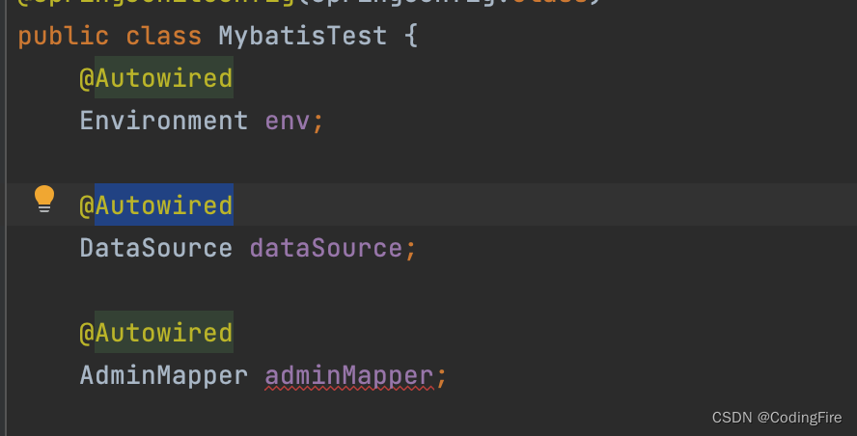This screenshot has width=857, height=436.
Task: Place cursor on the env field name
Action: click(x=288, y=122)
